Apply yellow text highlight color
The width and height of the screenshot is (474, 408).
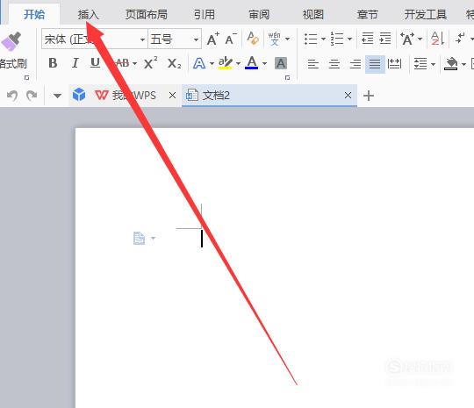[x=226, y=63]
